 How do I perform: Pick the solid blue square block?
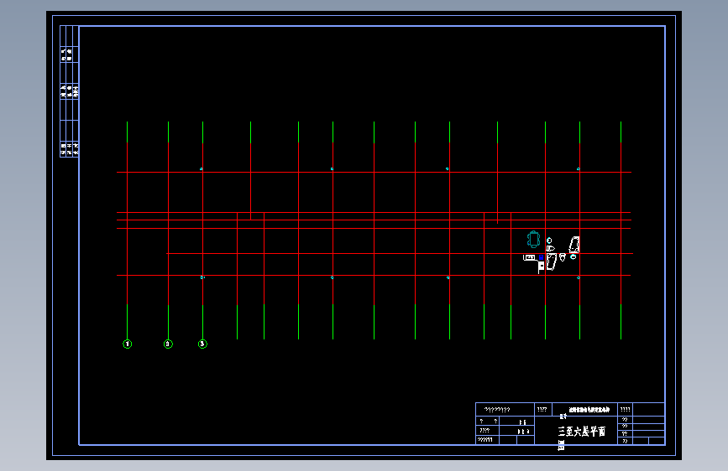542,257
